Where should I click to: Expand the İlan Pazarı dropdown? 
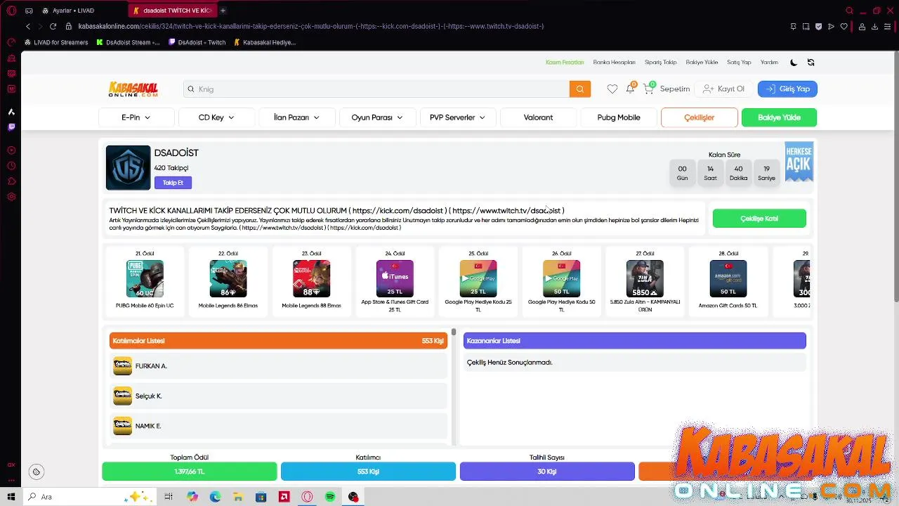pos(296,117)
